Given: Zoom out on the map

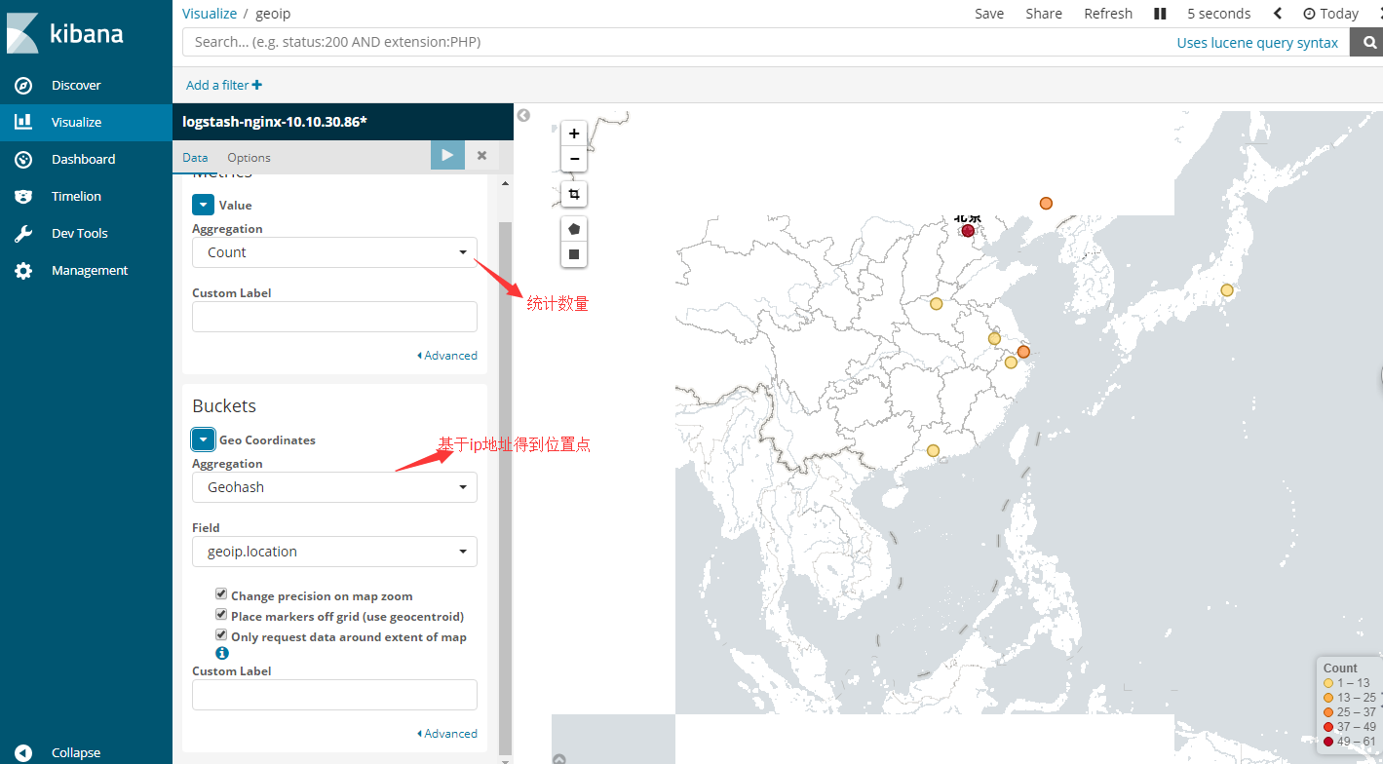Looking at the screenshot, I should pos(574,159).
